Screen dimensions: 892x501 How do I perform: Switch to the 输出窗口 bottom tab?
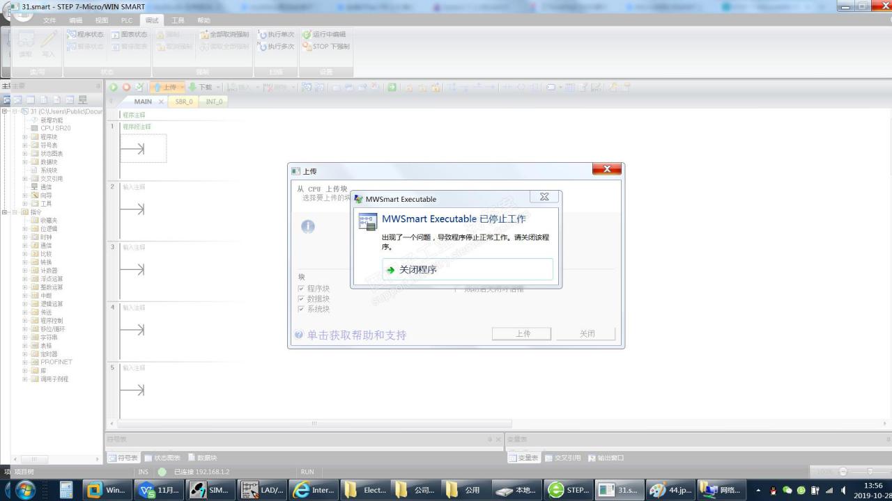tap(606, 458)
